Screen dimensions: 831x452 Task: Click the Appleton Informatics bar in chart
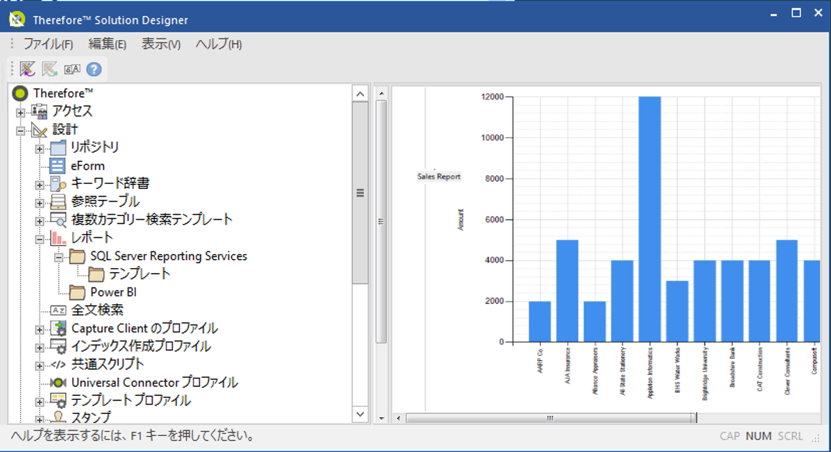(650, 219)
